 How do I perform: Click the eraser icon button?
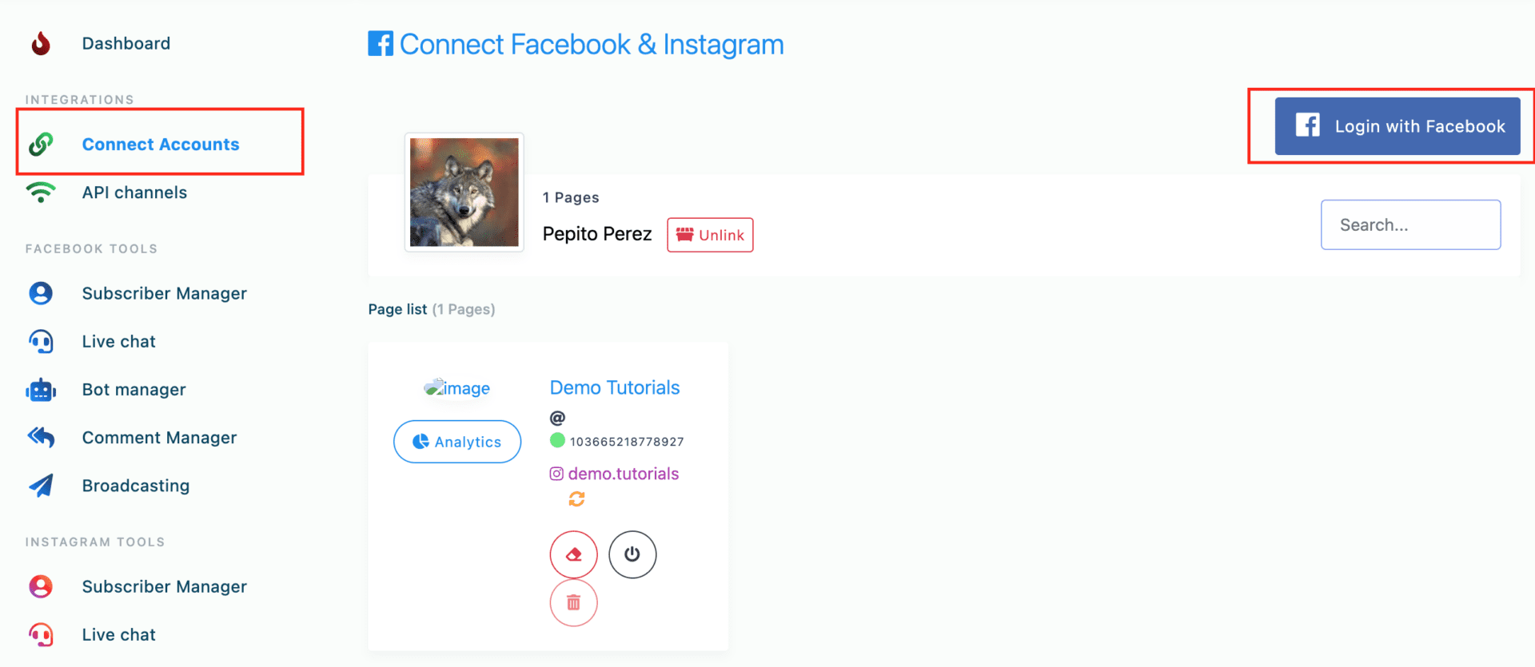[573, 554]
